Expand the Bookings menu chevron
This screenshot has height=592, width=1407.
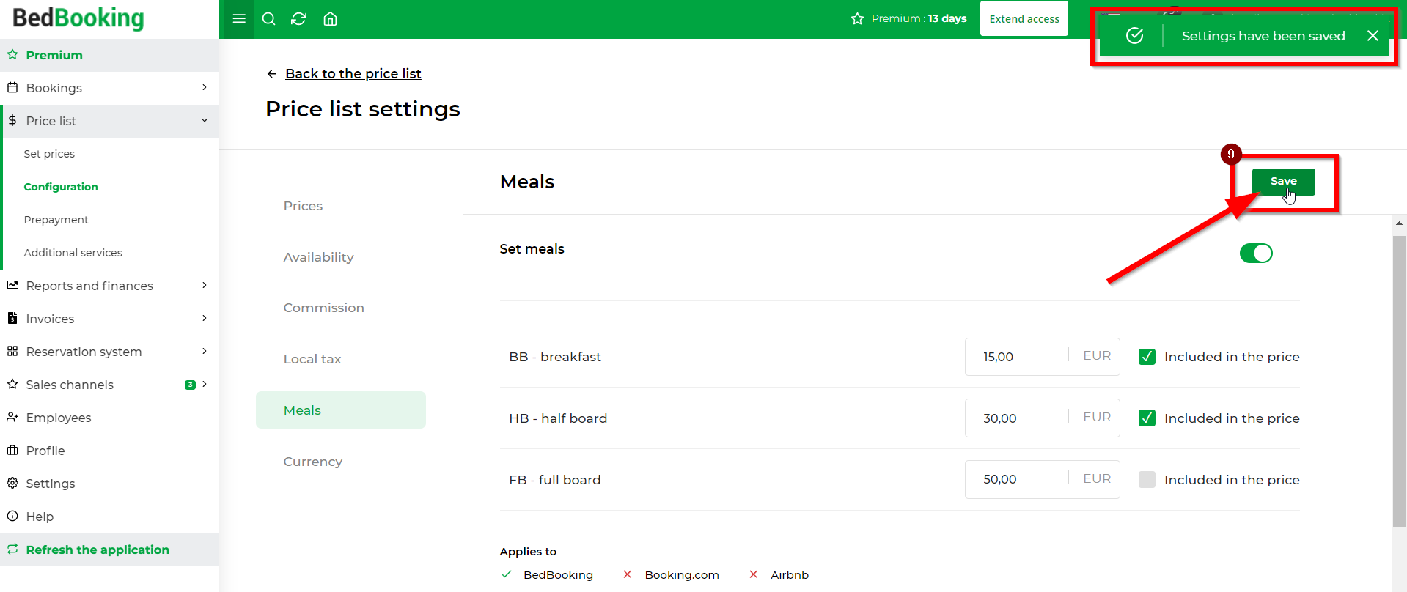point(205,87)
